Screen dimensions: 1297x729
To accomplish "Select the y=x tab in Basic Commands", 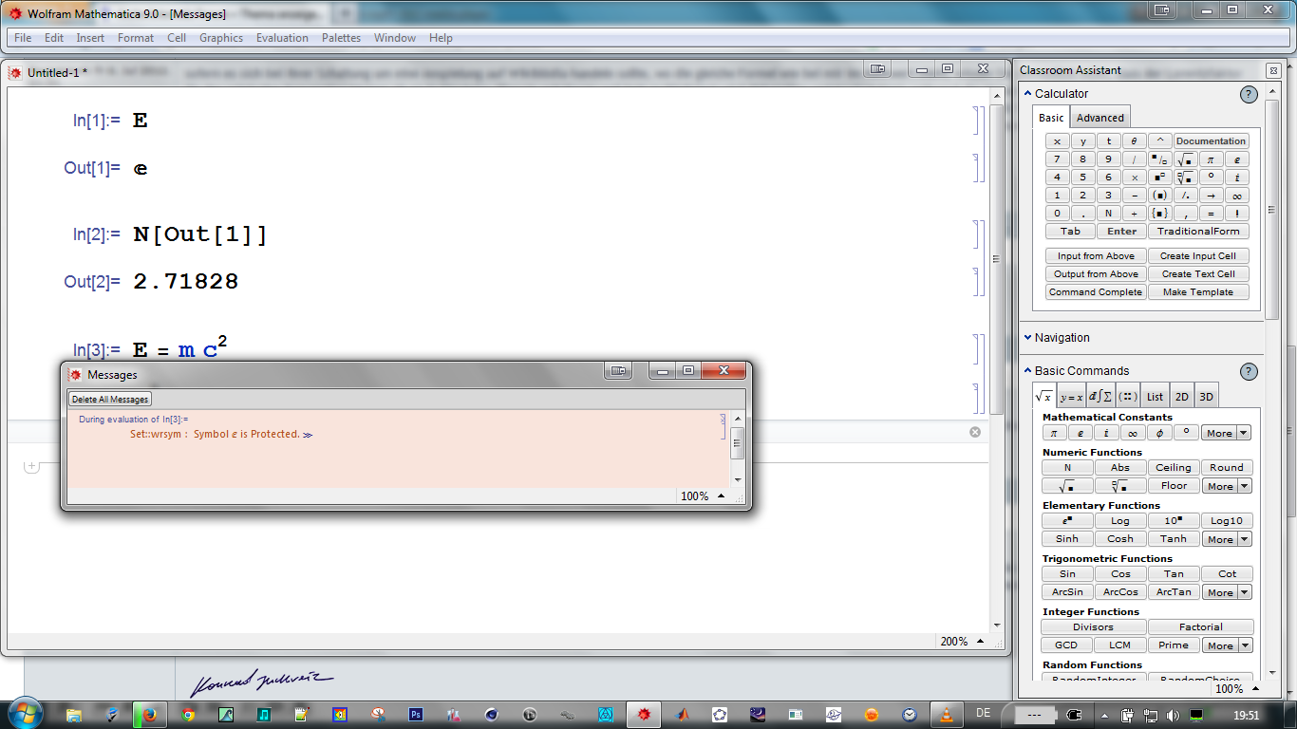I will (1070, 397).
